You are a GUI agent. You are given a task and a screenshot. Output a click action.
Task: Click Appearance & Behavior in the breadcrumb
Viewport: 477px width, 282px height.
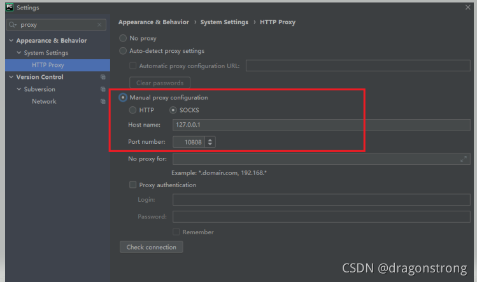click(153, 22)
